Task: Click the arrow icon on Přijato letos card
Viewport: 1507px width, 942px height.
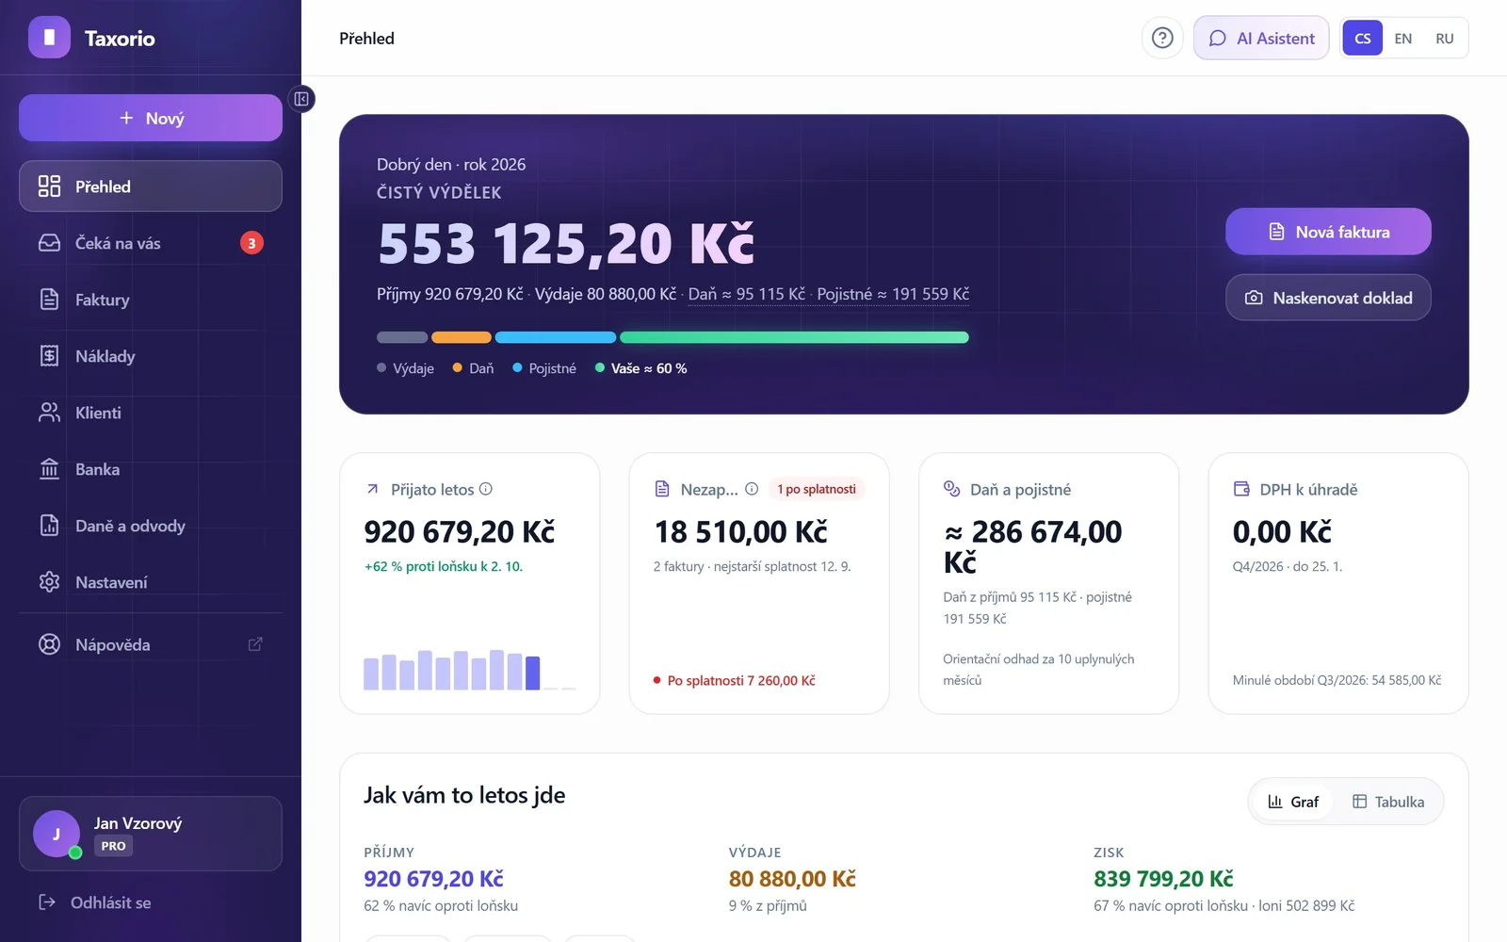Action: 372,489
